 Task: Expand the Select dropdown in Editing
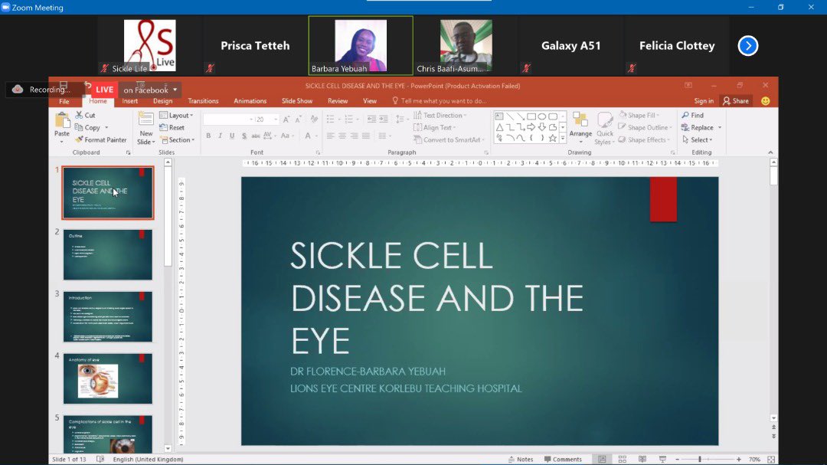(698, 140)
